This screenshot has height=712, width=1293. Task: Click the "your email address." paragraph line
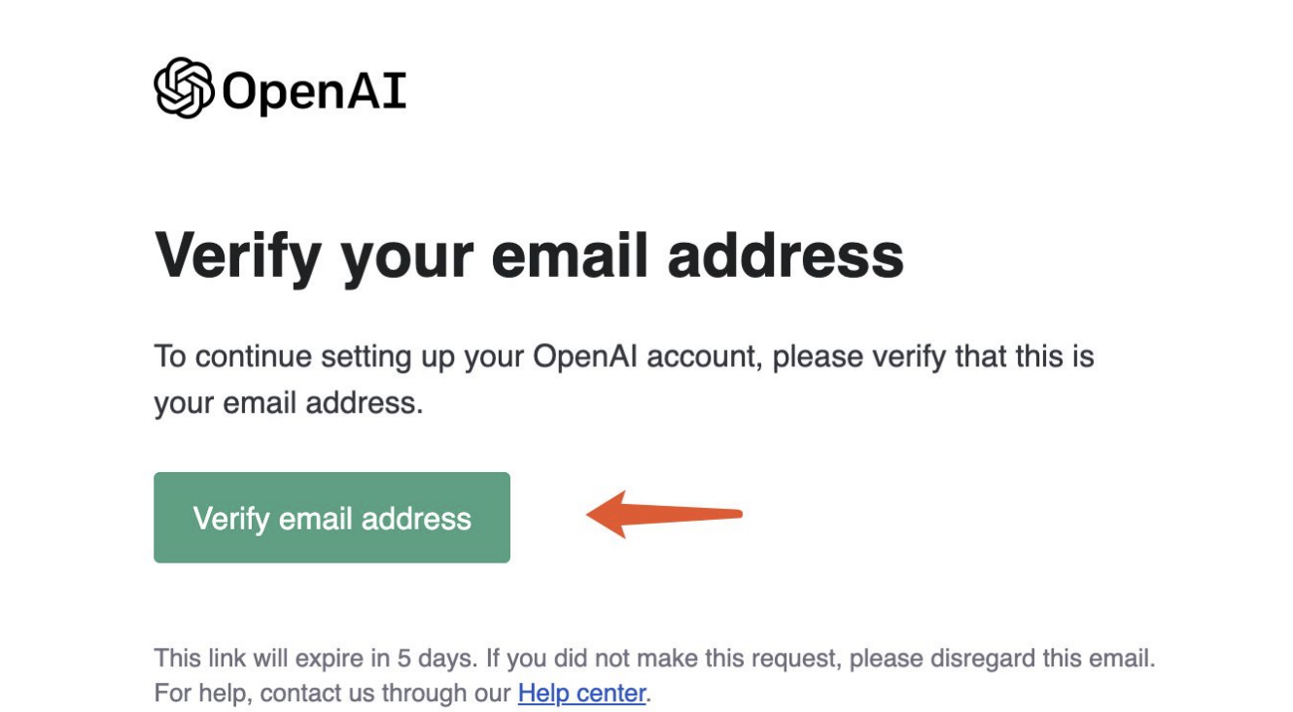point(289,403)
